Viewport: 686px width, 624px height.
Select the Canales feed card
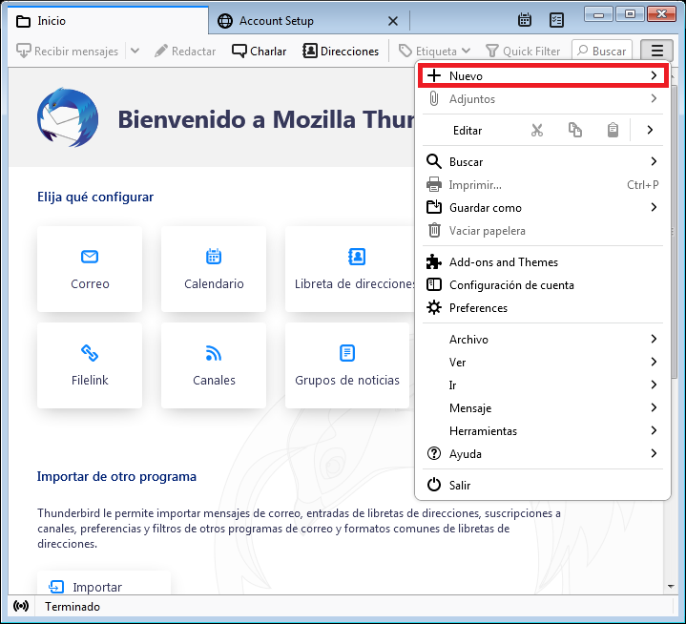pos(214,365)
